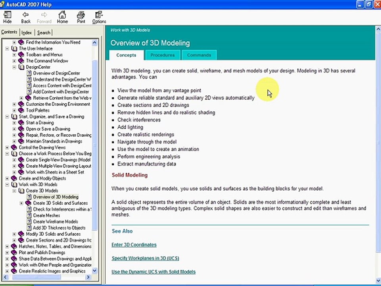Click the book icon beside Tool Palettes

(21, 110)
